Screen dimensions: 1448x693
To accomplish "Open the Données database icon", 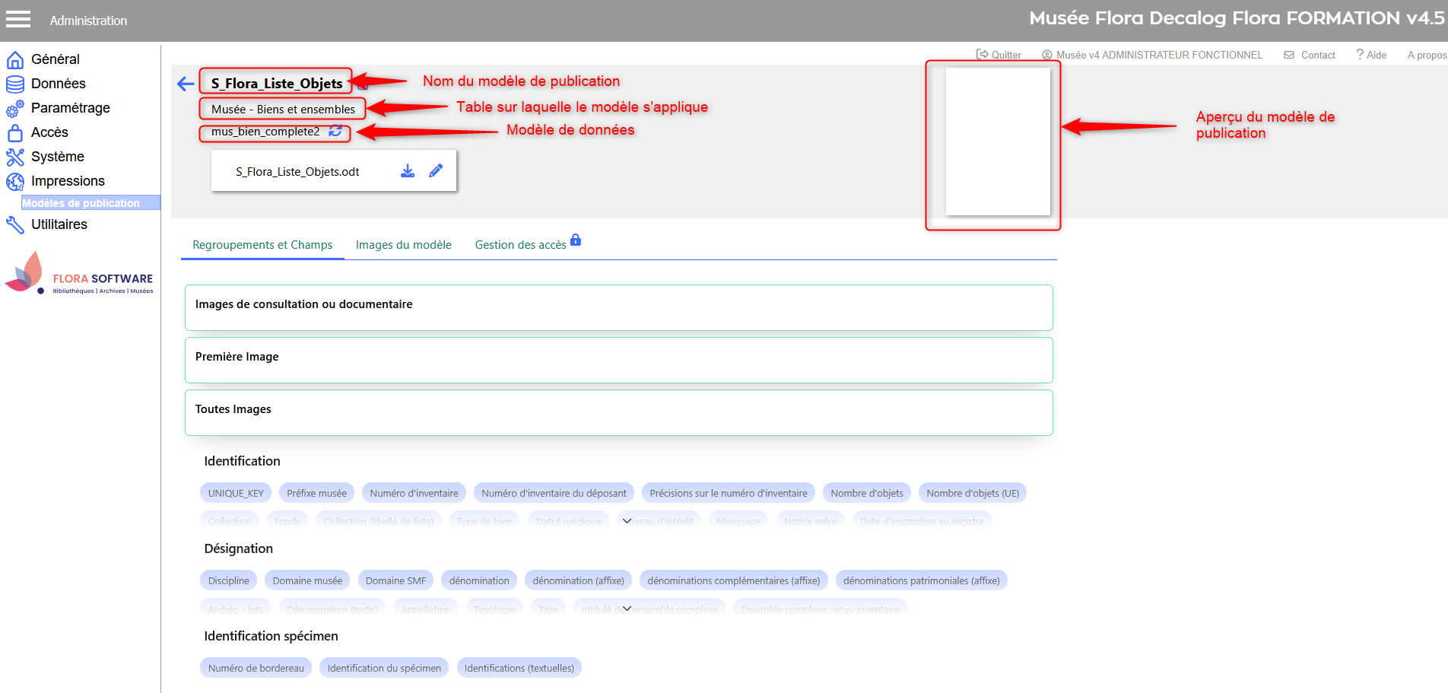I will [15, 84].
